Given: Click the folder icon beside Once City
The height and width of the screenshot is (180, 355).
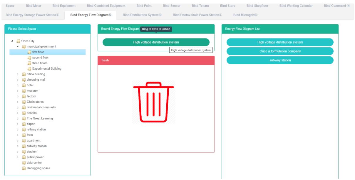Looking at the screenshot, I should point(19,41).
